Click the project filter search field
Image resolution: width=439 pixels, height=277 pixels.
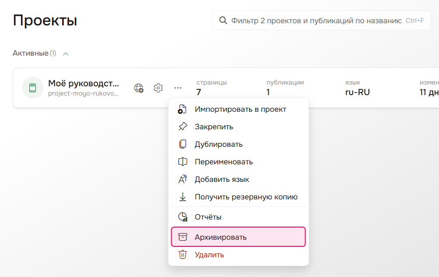(x=306, y=20)
